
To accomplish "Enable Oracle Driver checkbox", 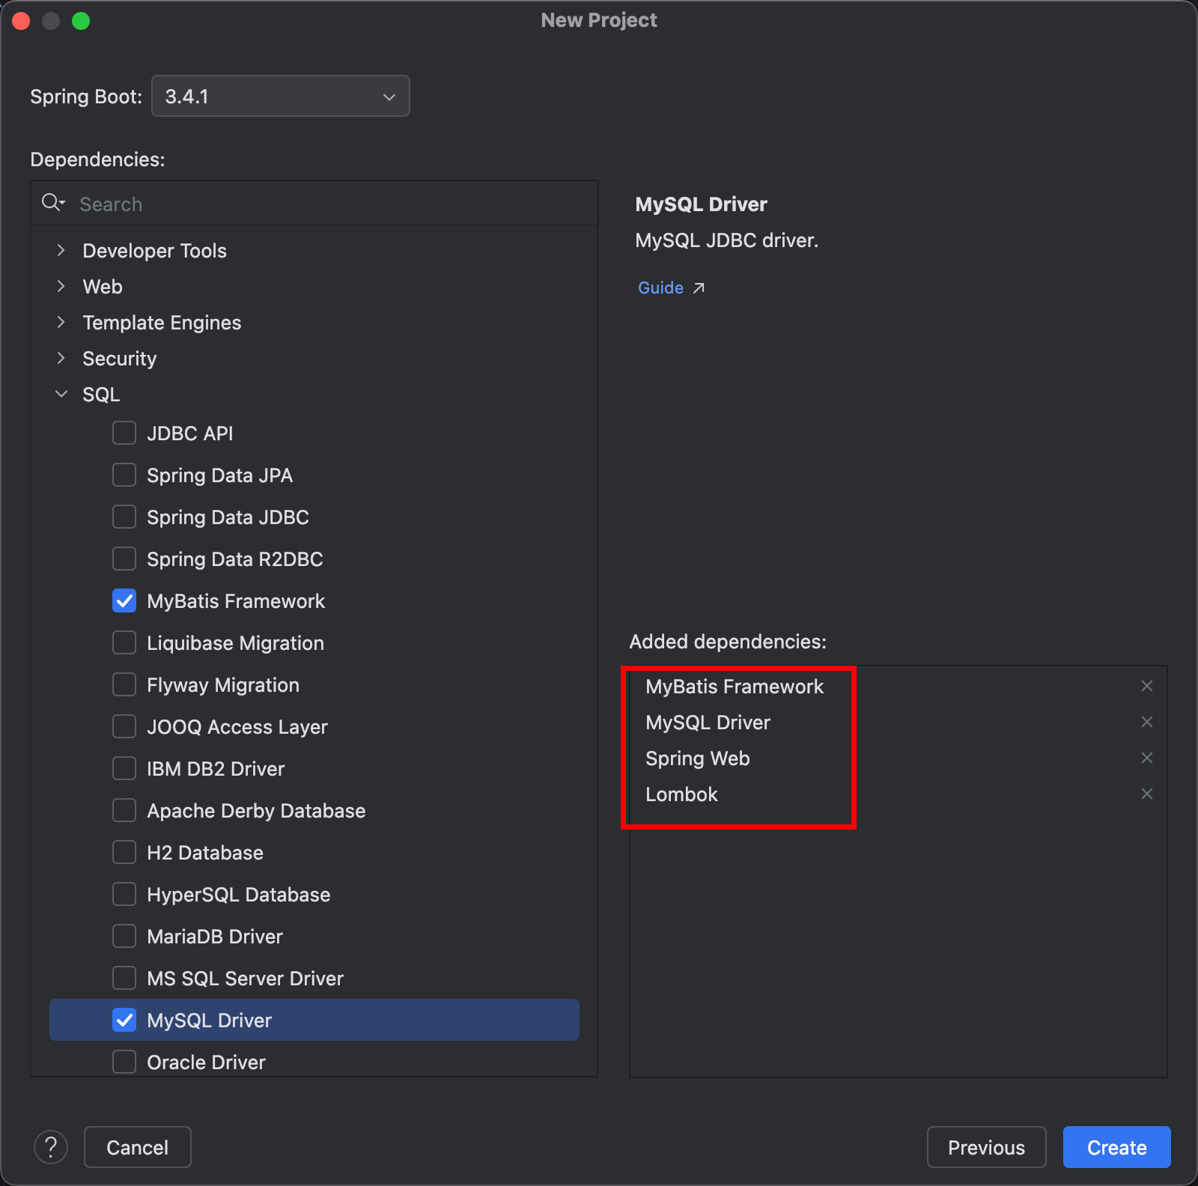I will click(124, 1062).
